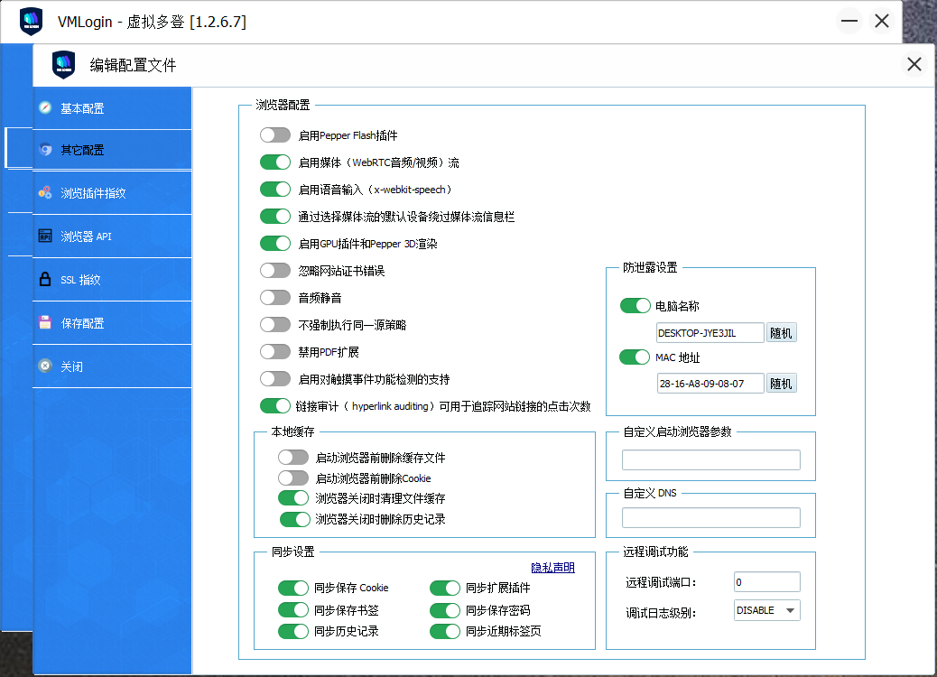The image size is (937, 677).
Task: Click the VMLogin logo in the main title bar
Action: [x=31, y=22]
